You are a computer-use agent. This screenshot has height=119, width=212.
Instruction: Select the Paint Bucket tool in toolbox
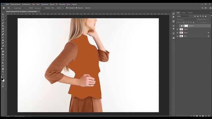point(3,49)
